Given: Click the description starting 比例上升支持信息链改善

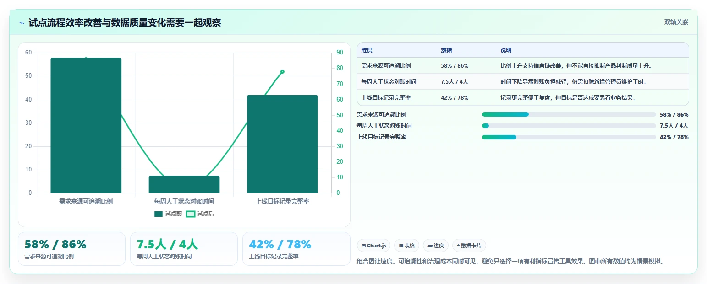Looking at the screenshot, I should [576, 66].
